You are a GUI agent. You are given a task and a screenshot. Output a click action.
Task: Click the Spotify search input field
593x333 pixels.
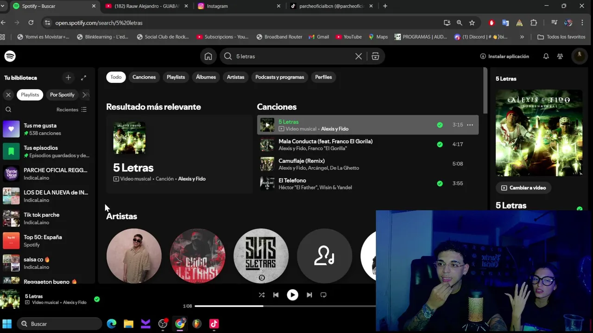click(x=294, y=56)
